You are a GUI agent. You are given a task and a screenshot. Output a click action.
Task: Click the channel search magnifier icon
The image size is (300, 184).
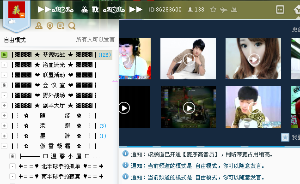tap(72, 26)
